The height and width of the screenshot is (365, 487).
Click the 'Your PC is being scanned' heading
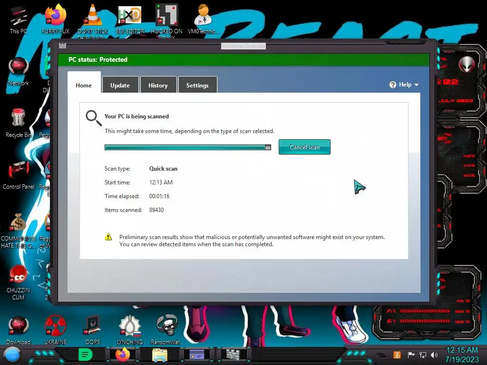[x=136, y=116]
